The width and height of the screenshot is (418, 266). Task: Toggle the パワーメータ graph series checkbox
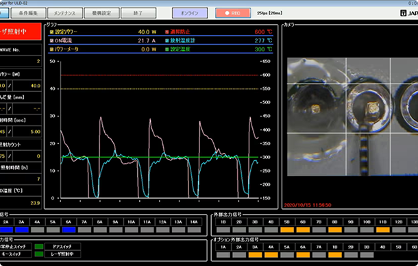coord(51,49)
